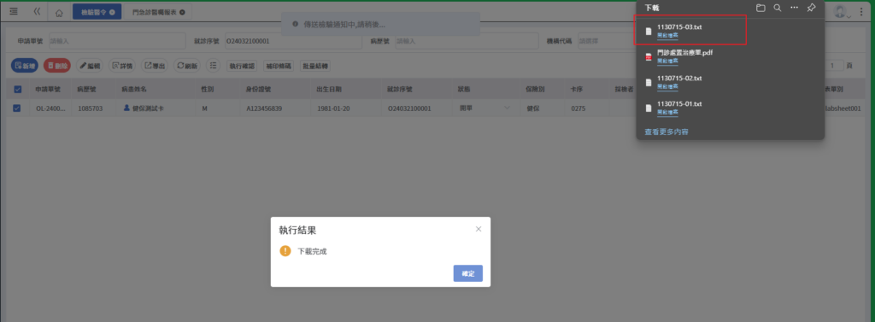Click file icon of 1130715-01.txt
Screen dimensions: 875x322
pos(649,108)
